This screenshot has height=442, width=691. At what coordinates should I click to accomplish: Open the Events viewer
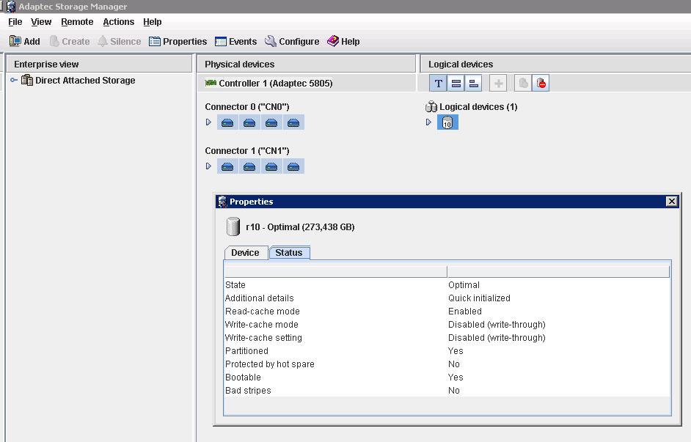235,42
